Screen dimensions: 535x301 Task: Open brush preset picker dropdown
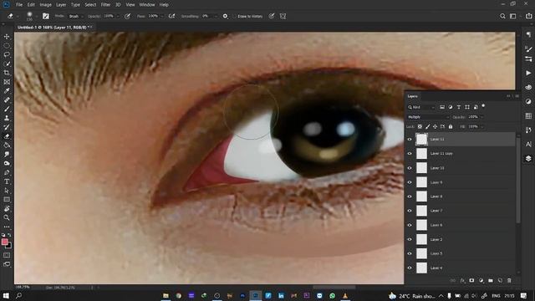[x=37, y=17]
